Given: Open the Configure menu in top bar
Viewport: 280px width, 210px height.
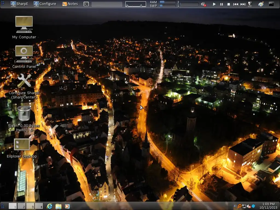Looking at the screenshot, I should coord(45,4).
